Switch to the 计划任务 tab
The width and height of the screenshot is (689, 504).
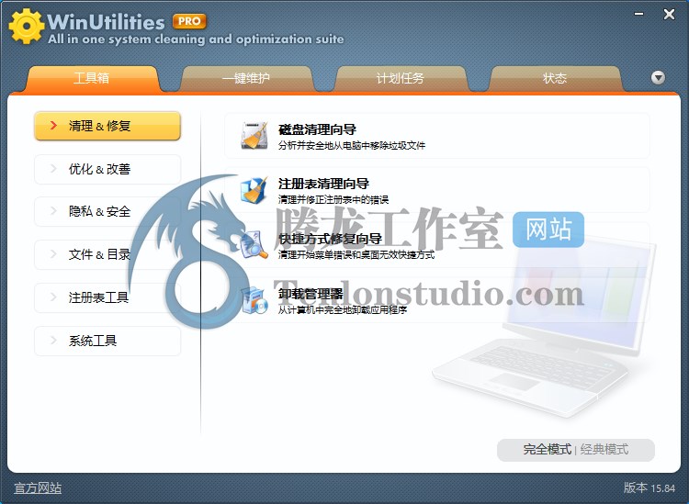click(x=400, y=79)
